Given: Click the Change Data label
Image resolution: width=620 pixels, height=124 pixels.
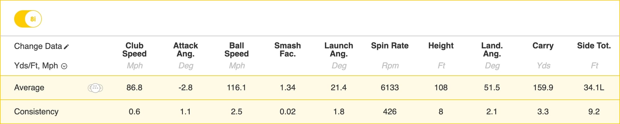Looking at the screenshot, I should click(x=38, y=46).
